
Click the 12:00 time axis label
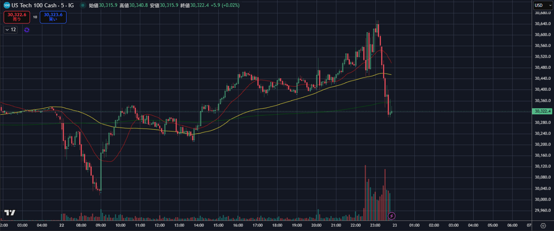pyautogui.click(x=159, y=225)
